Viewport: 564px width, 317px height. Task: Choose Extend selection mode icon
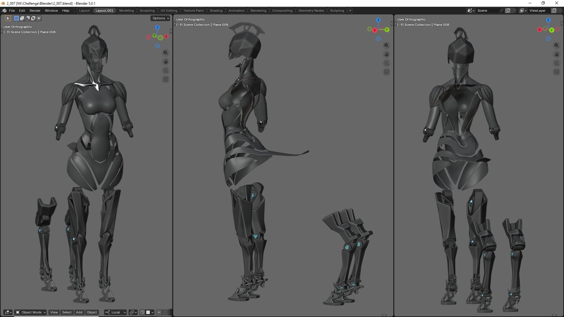pos(22,18)
